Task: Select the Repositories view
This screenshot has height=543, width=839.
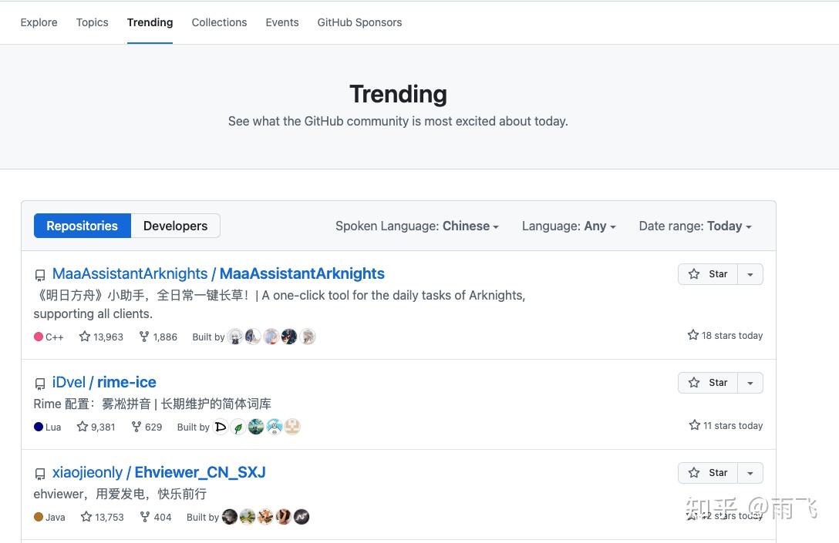Action: coord(82,226)
